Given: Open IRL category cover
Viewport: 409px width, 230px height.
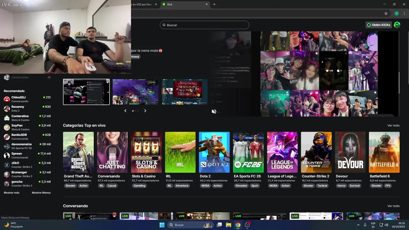Looking at the screenshot, I should click(x=180, y=152).
